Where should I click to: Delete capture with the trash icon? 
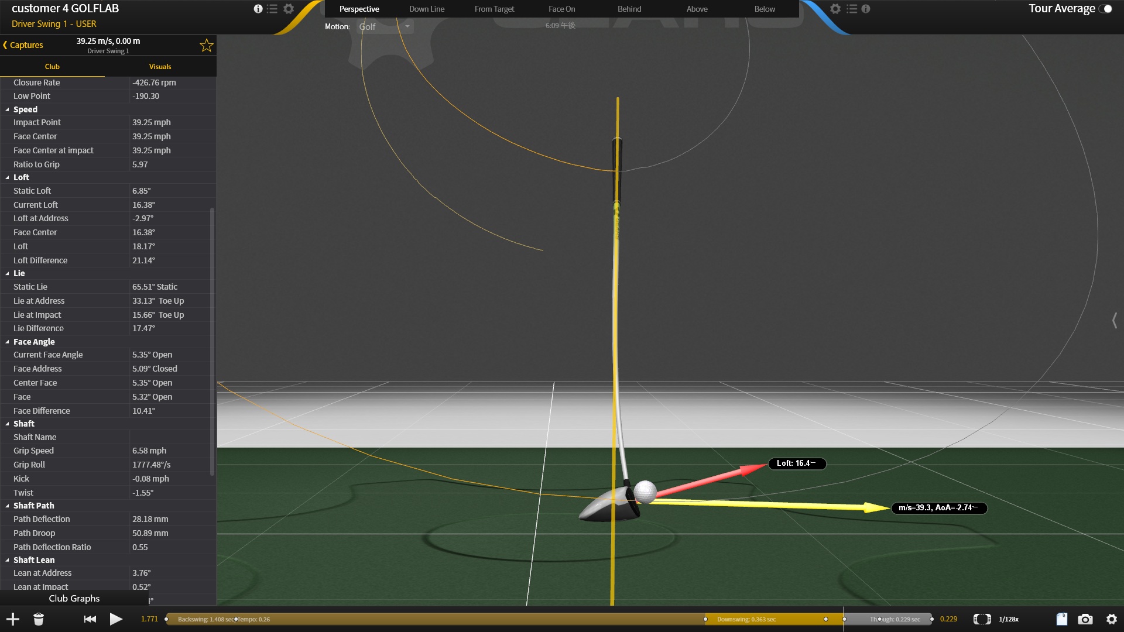[x=39, y=619]
